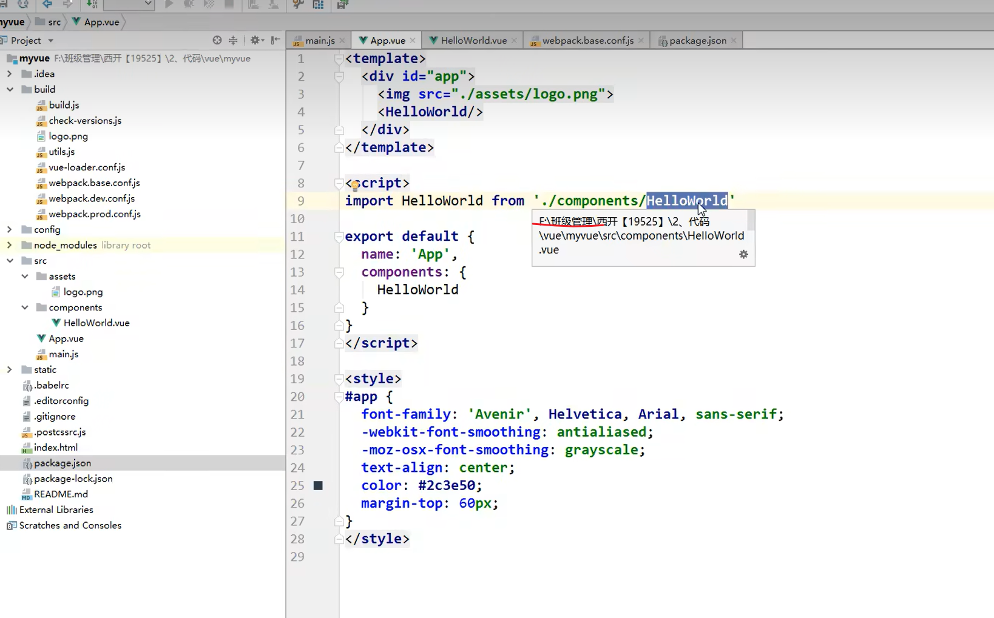Click the Run with Coverage icon
Screen dimensions: 994x618
[209, 4]
